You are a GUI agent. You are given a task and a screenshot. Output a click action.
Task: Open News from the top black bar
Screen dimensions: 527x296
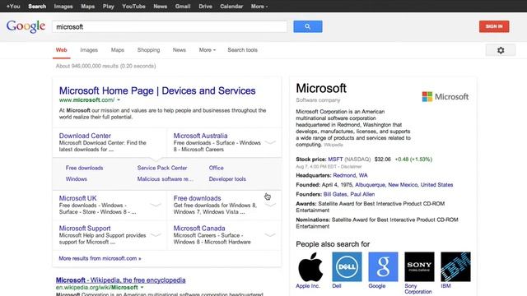tap(160, 7)
